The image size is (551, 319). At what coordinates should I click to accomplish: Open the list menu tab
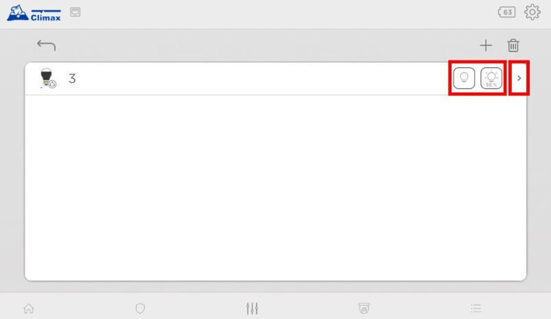(476, 309)
